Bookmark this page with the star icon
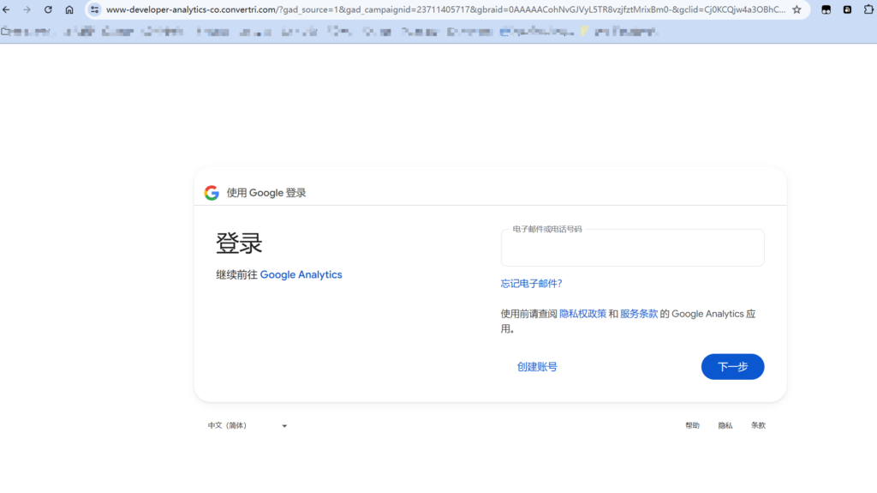877x493 pixels. tap(796, 9)
